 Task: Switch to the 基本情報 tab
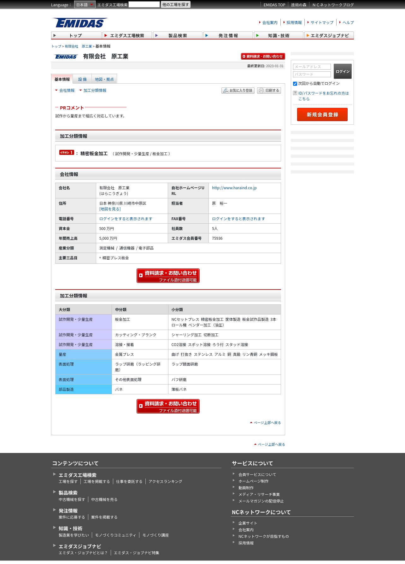[62, 79]
